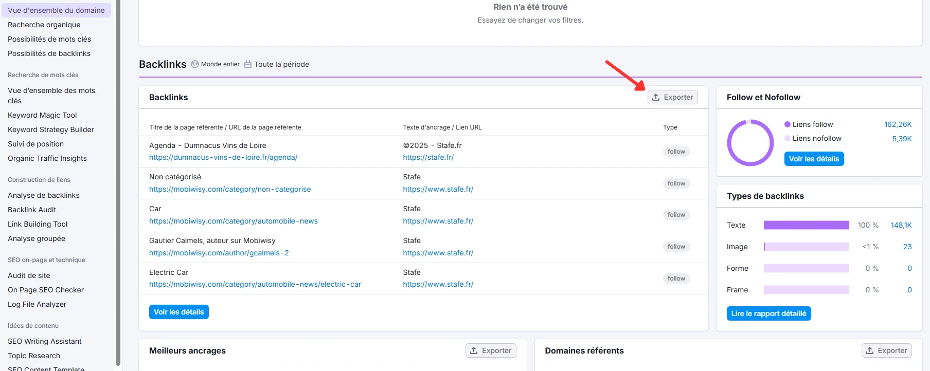
Task: Click follow tag in Gautier Calmels row
Action: tap(676, 247)
